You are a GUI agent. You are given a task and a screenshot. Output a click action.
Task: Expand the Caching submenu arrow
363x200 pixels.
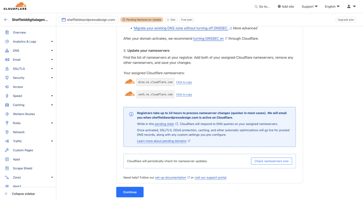coord(52,105)
